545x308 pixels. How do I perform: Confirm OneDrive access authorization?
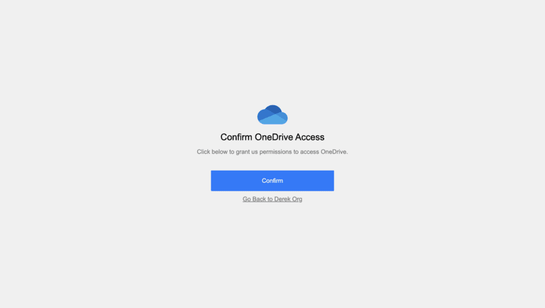click(272, 180)
